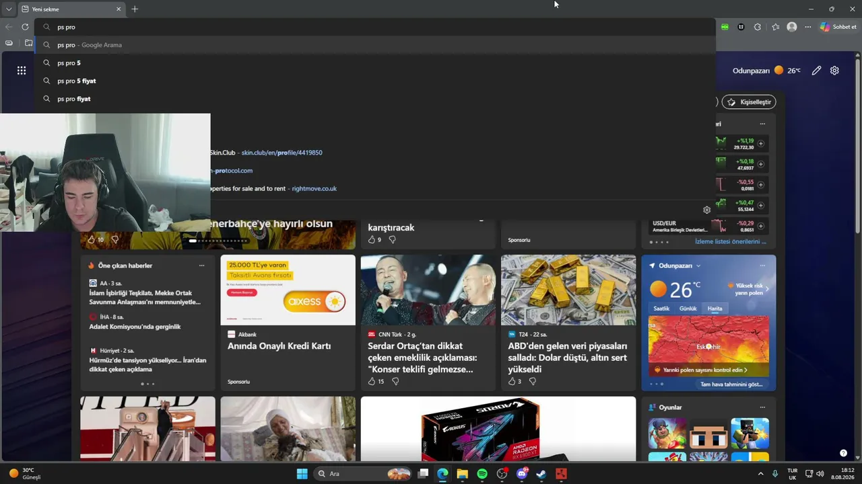
Task: Open the apps grid launcher icon
Action: [x=22, y=71]
